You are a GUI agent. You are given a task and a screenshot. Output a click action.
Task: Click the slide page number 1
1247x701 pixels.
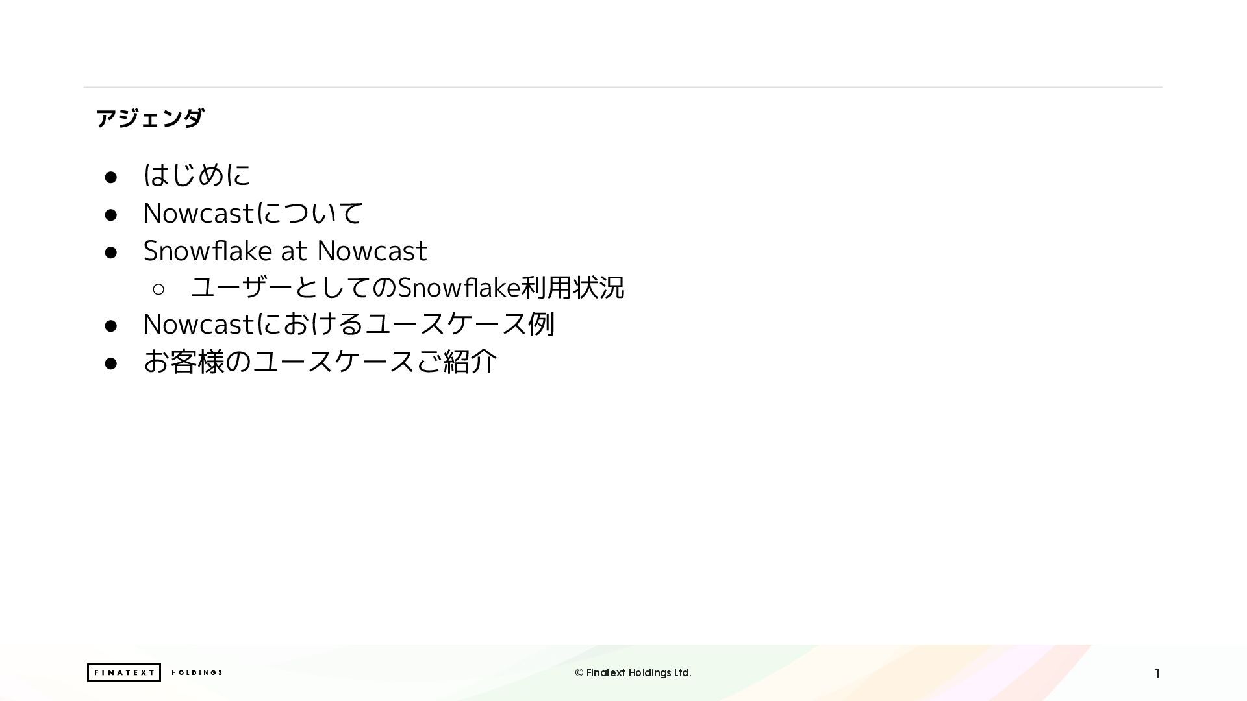(x=1157, y=674)
